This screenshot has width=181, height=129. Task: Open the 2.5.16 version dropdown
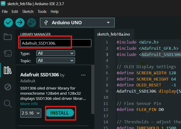pos(31,113)
